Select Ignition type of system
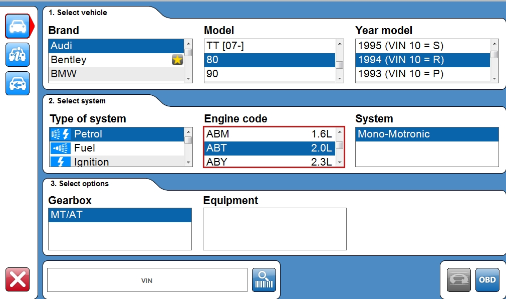The width and height of the screenshot is (506, 299). [x=117, y=162]
